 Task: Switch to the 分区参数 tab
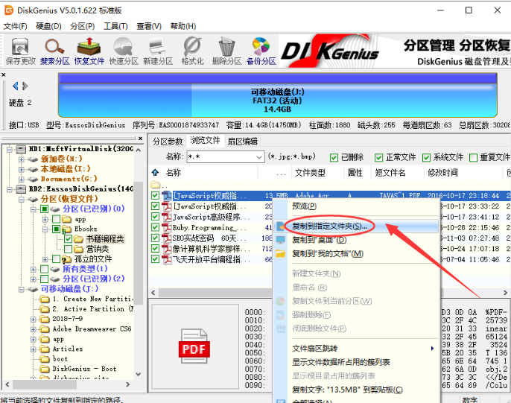click(168, 141)
